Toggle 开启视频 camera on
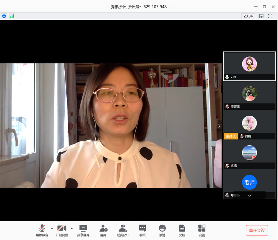The width and height of the screenshot is (278, 240). (62, 230)
